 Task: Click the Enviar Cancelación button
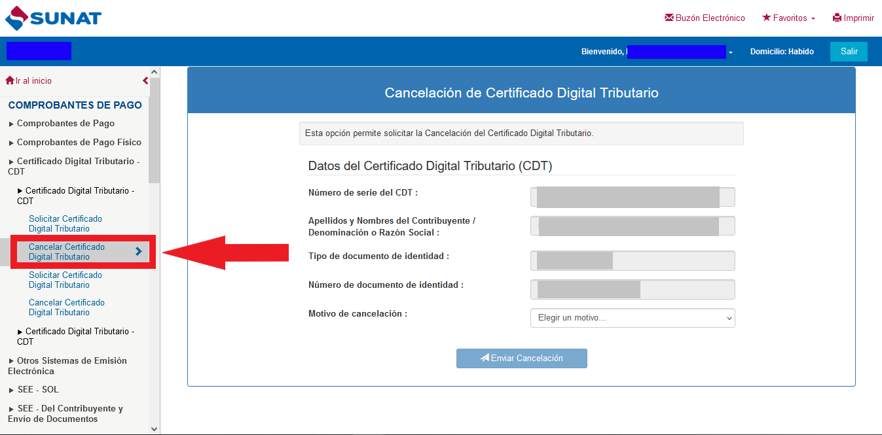[x=522, y=358]
